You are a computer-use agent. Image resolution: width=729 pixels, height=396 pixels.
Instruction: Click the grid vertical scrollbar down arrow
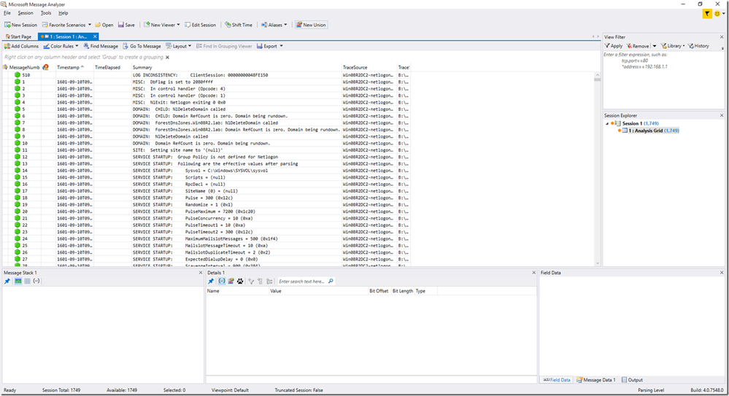point(598,263)
